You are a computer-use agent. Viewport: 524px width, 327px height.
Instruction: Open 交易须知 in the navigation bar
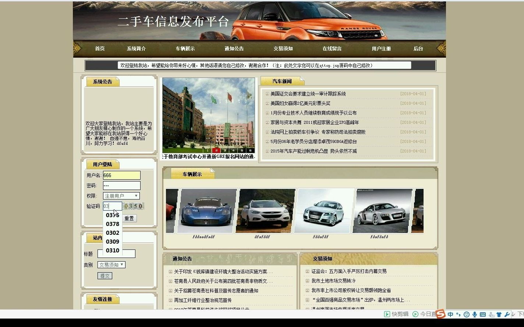(x=283, y=48)
